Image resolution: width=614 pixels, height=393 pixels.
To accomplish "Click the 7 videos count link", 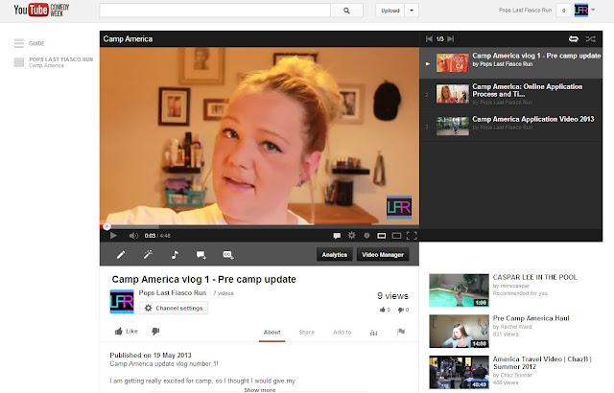I will [224, 293].
